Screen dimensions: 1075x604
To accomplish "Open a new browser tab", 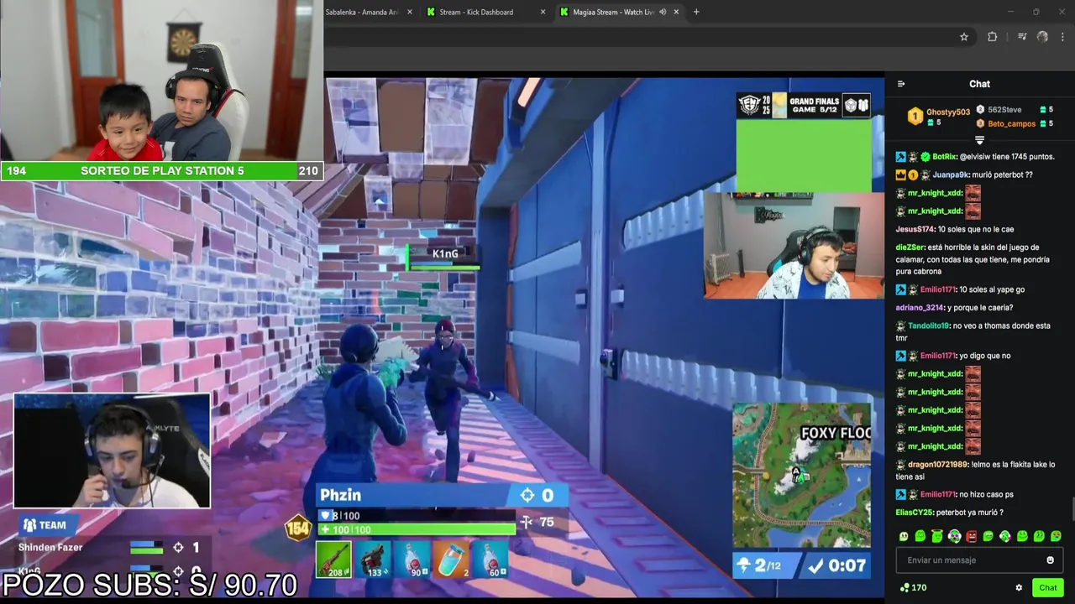I will tap(696, 12).
